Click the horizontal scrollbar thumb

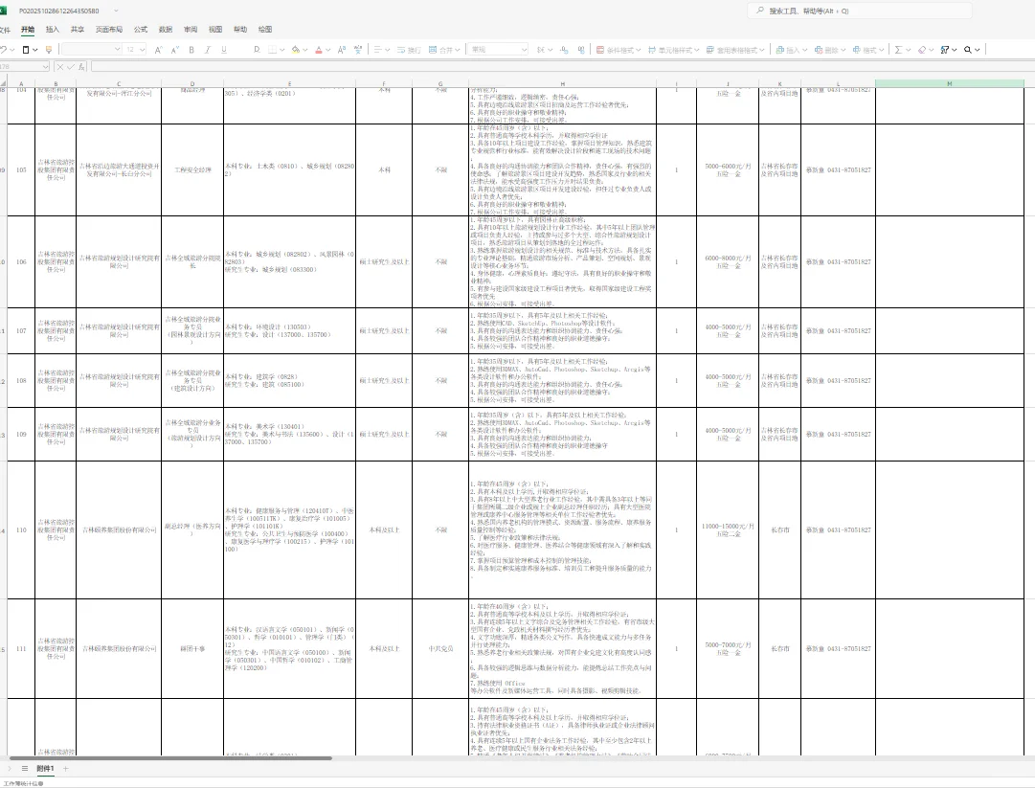click(170, 758)
